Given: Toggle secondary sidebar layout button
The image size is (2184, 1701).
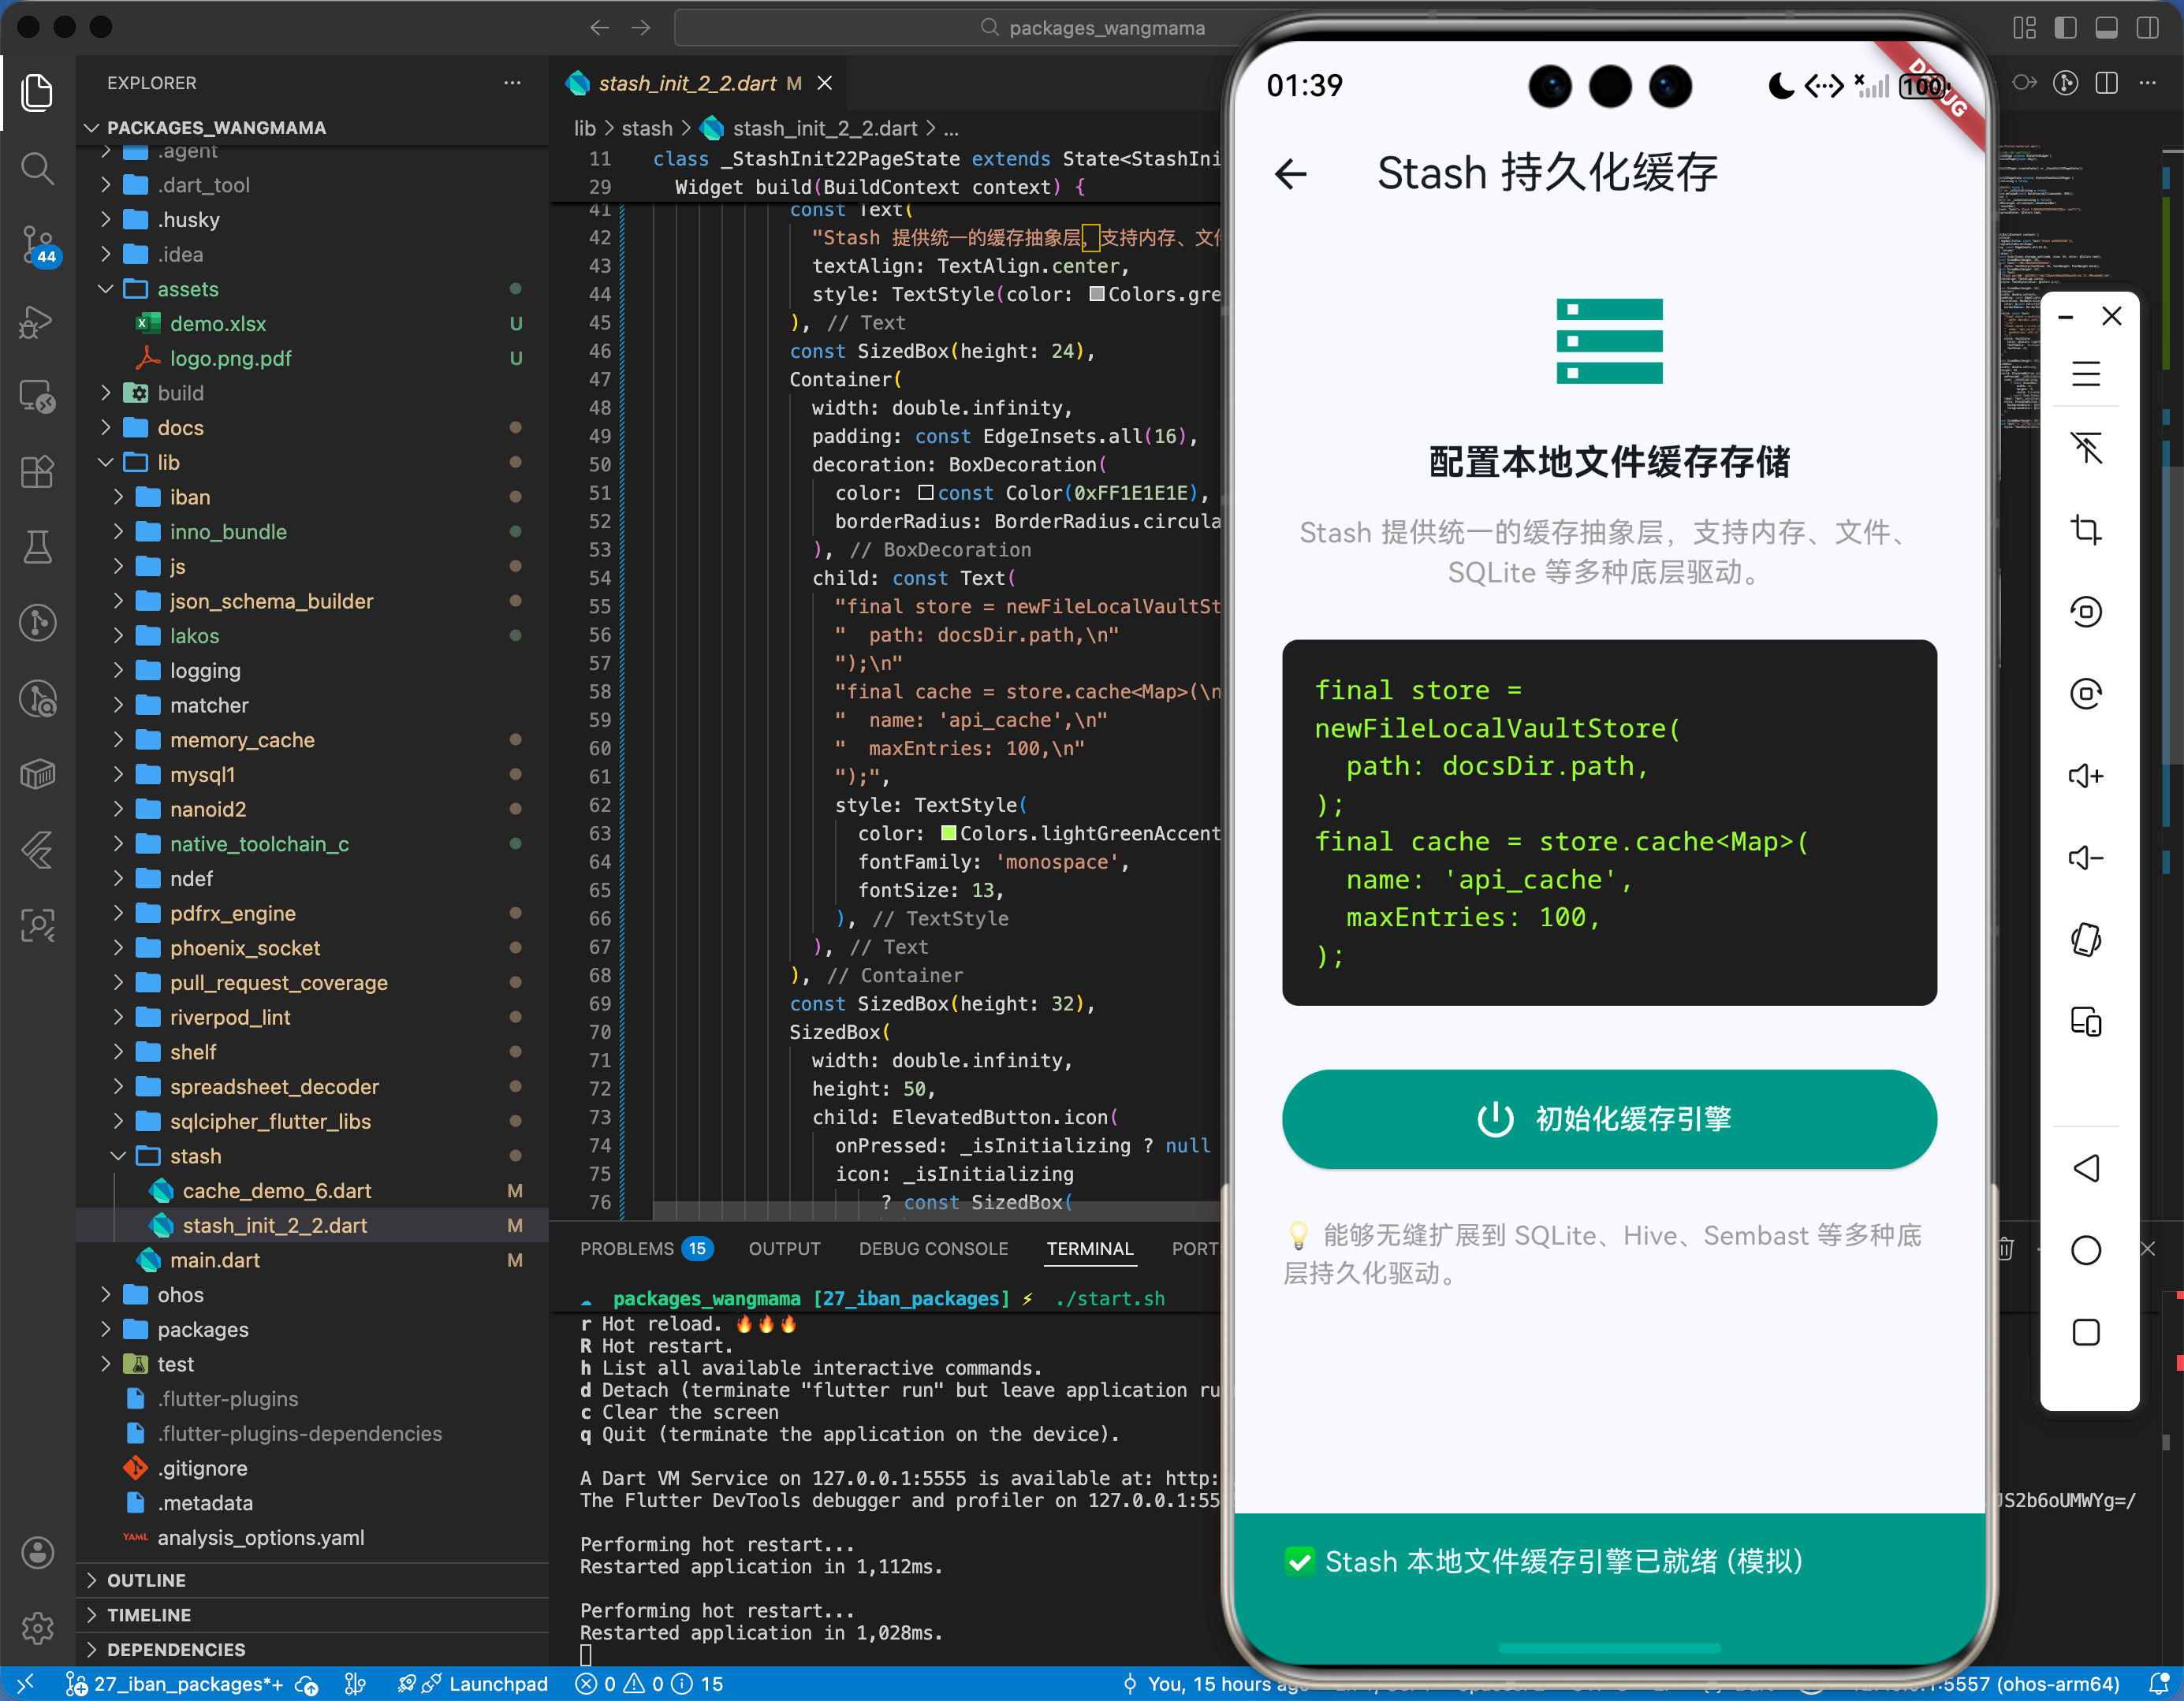Looking at the screenshot, I should point(2147,28).
